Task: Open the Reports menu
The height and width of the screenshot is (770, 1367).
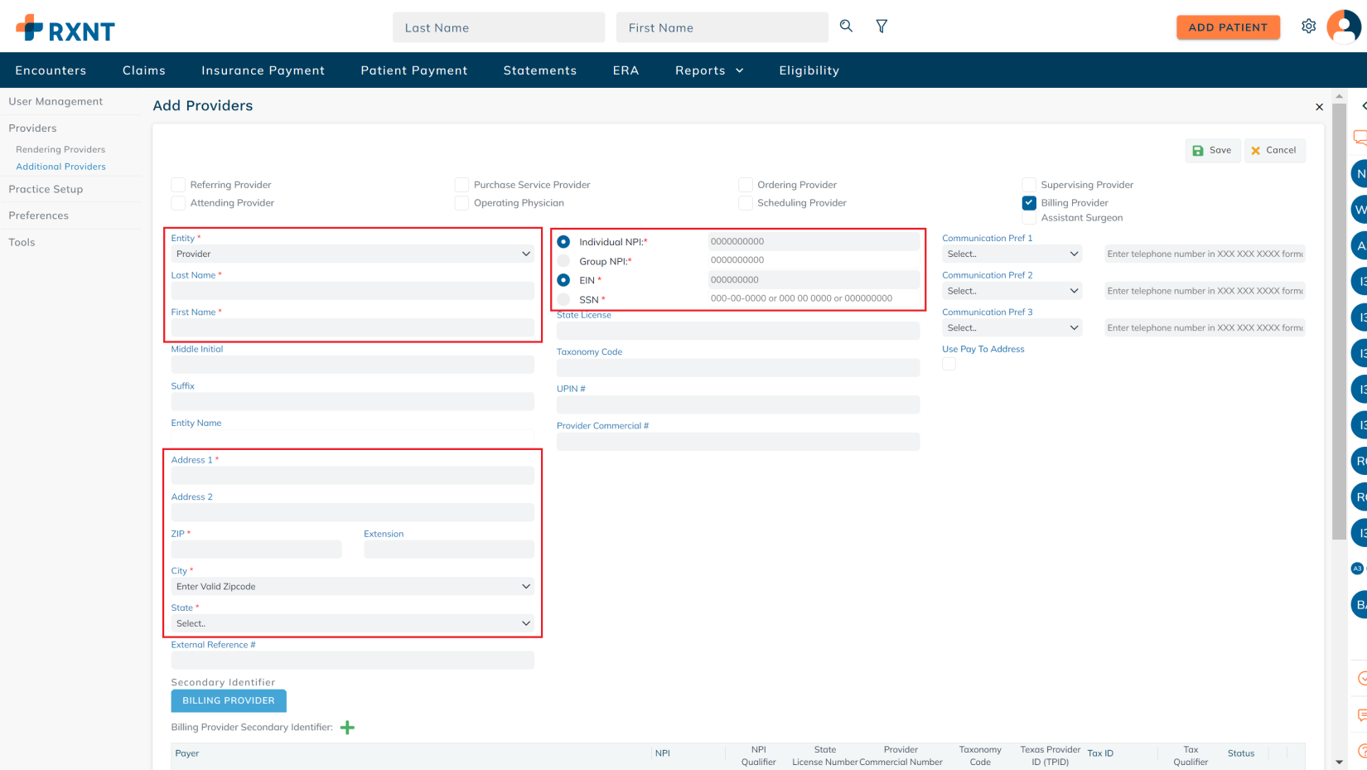Action: (x=708, y=70)
